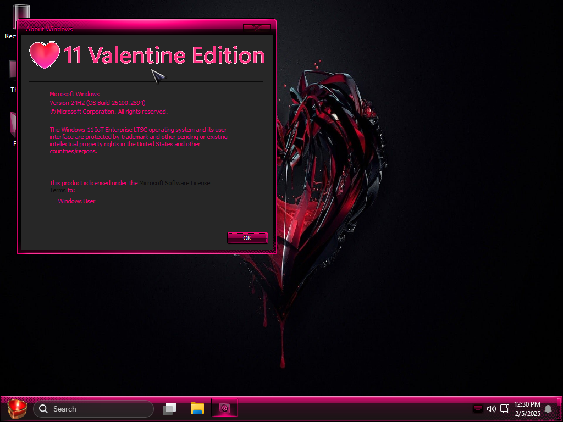Confirm the About Windows dialog with OK
563x422 pixels.
[247, 238]
